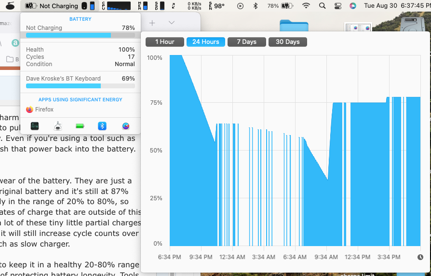
Task: Launch iStat Menus app from the gauge icon
Action: pos(126,126)
